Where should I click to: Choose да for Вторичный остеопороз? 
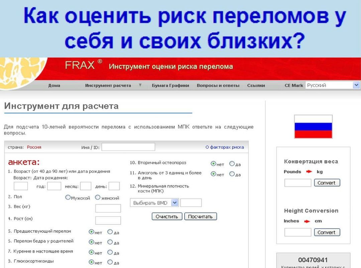232,164
